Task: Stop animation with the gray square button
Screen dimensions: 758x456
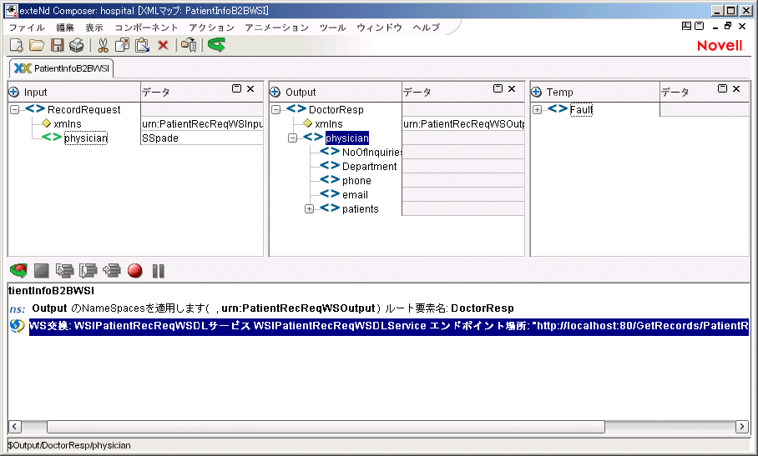Action: point(42,271)
